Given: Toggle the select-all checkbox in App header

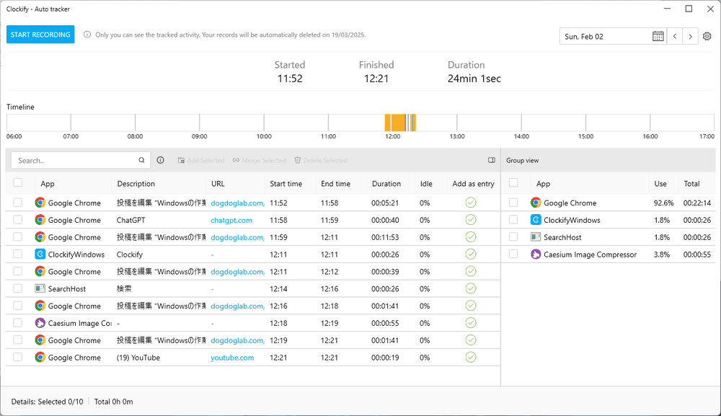Looking at the screenshot, I should 18,183.
